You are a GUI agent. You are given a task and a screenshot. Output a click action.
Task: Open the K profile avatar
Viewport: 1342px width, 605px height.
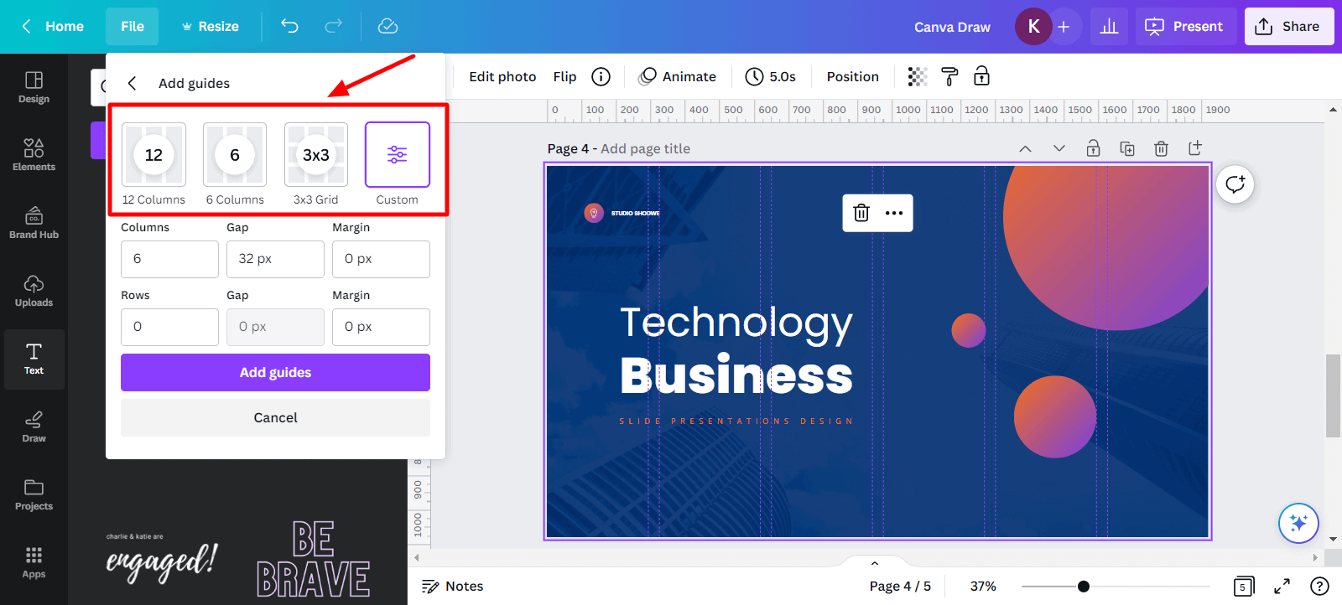(x=1033, y=27)
